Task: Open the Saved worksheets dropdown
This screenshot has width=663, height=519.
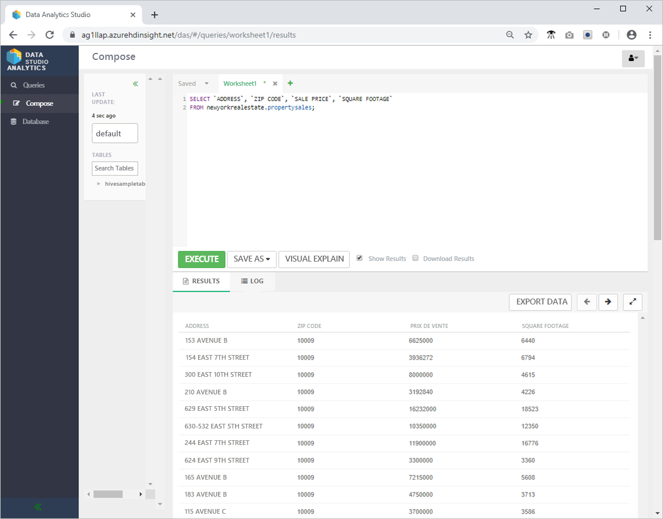Action: coord(193,83)
